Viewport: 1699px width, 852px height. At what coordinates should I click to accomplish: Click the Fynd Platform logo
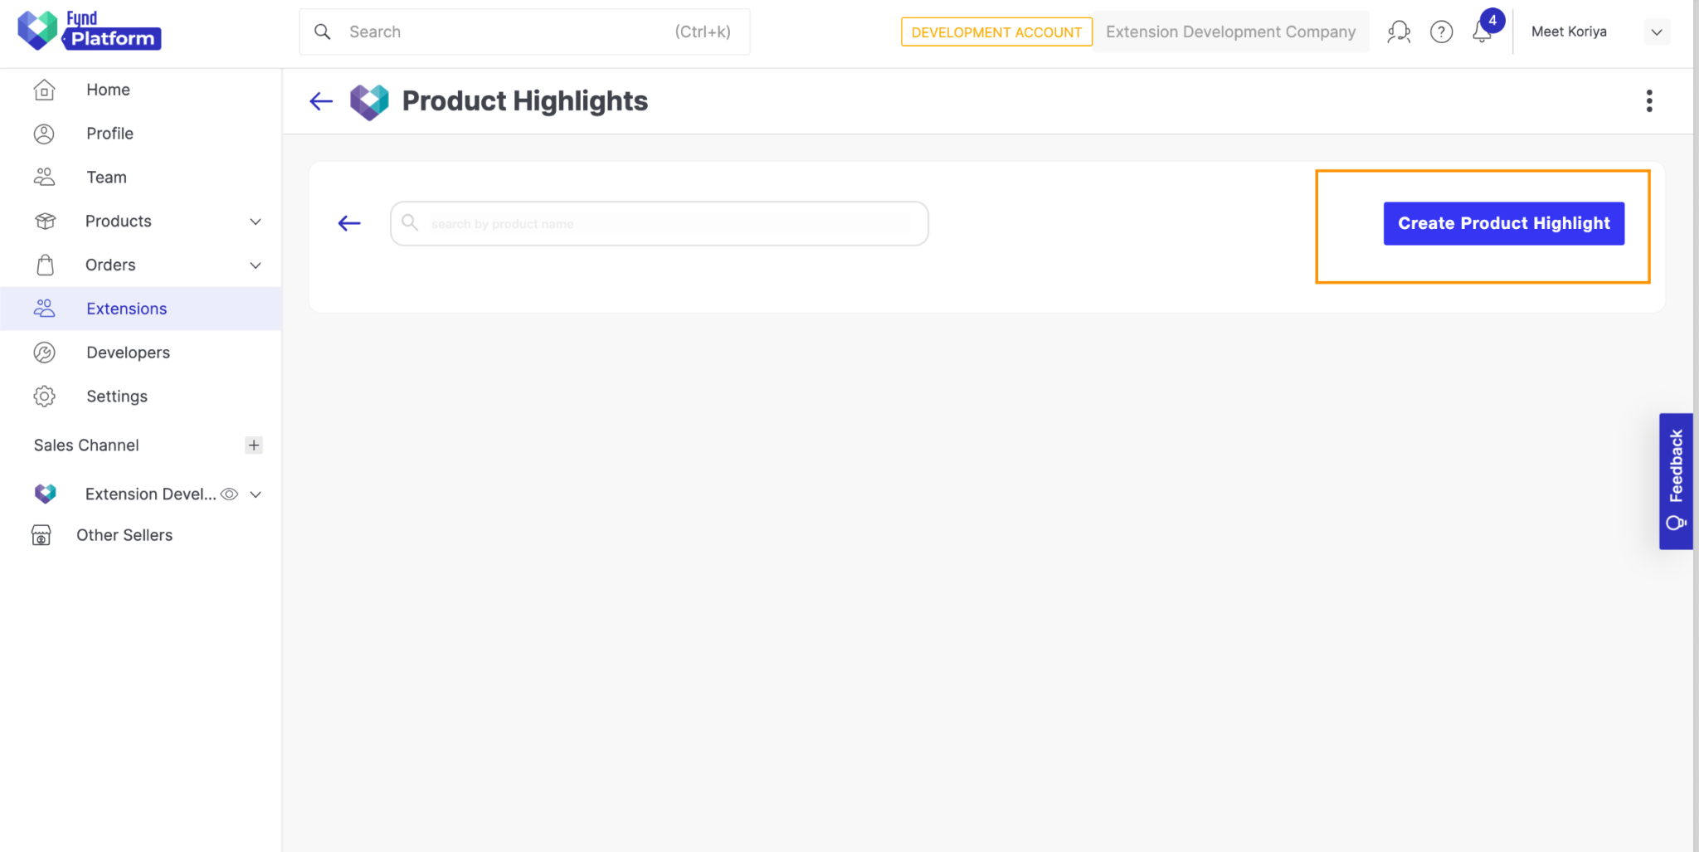pyautogui.click(x=90, y=31)
